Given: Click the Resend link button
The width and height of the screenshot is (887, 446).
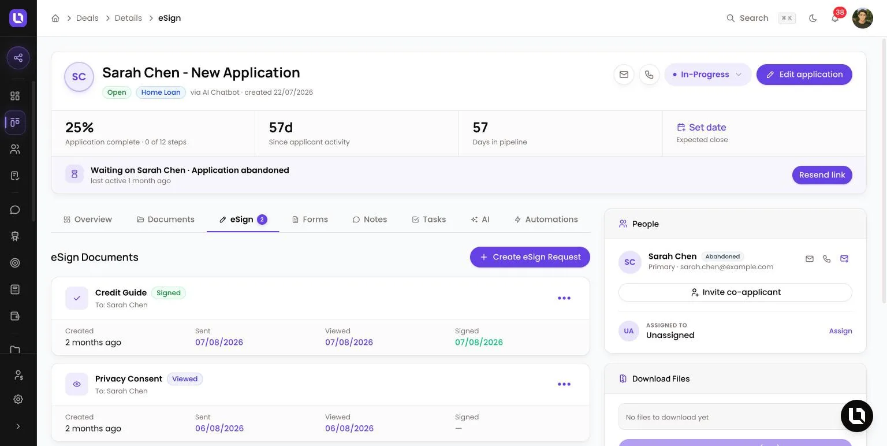Looking at the screenshot, I should pyautogui.click(x=822, y=175).
